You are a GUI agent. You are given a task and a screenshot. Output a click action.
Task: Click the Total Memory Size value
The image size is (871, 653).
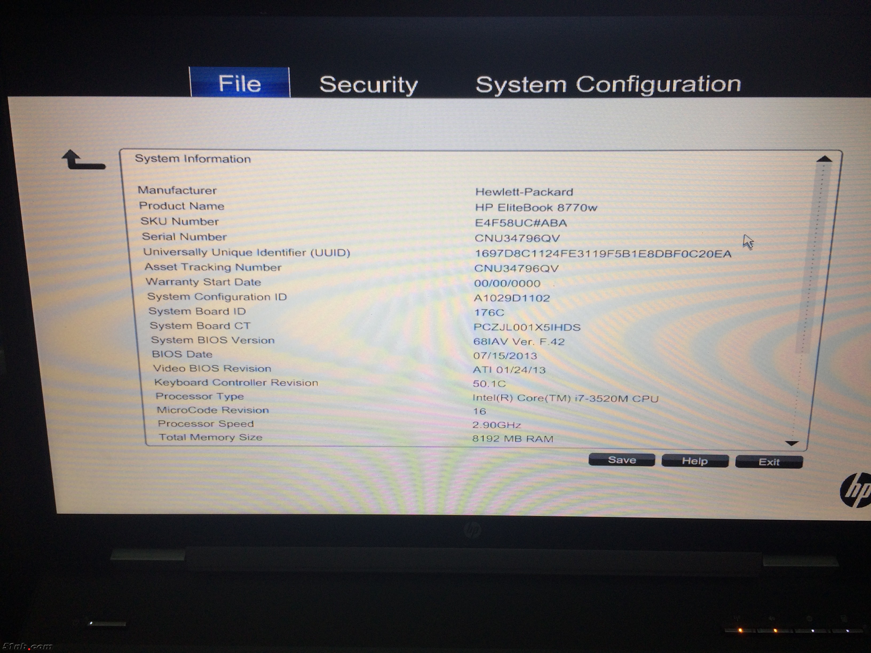(x=513, y=439)
